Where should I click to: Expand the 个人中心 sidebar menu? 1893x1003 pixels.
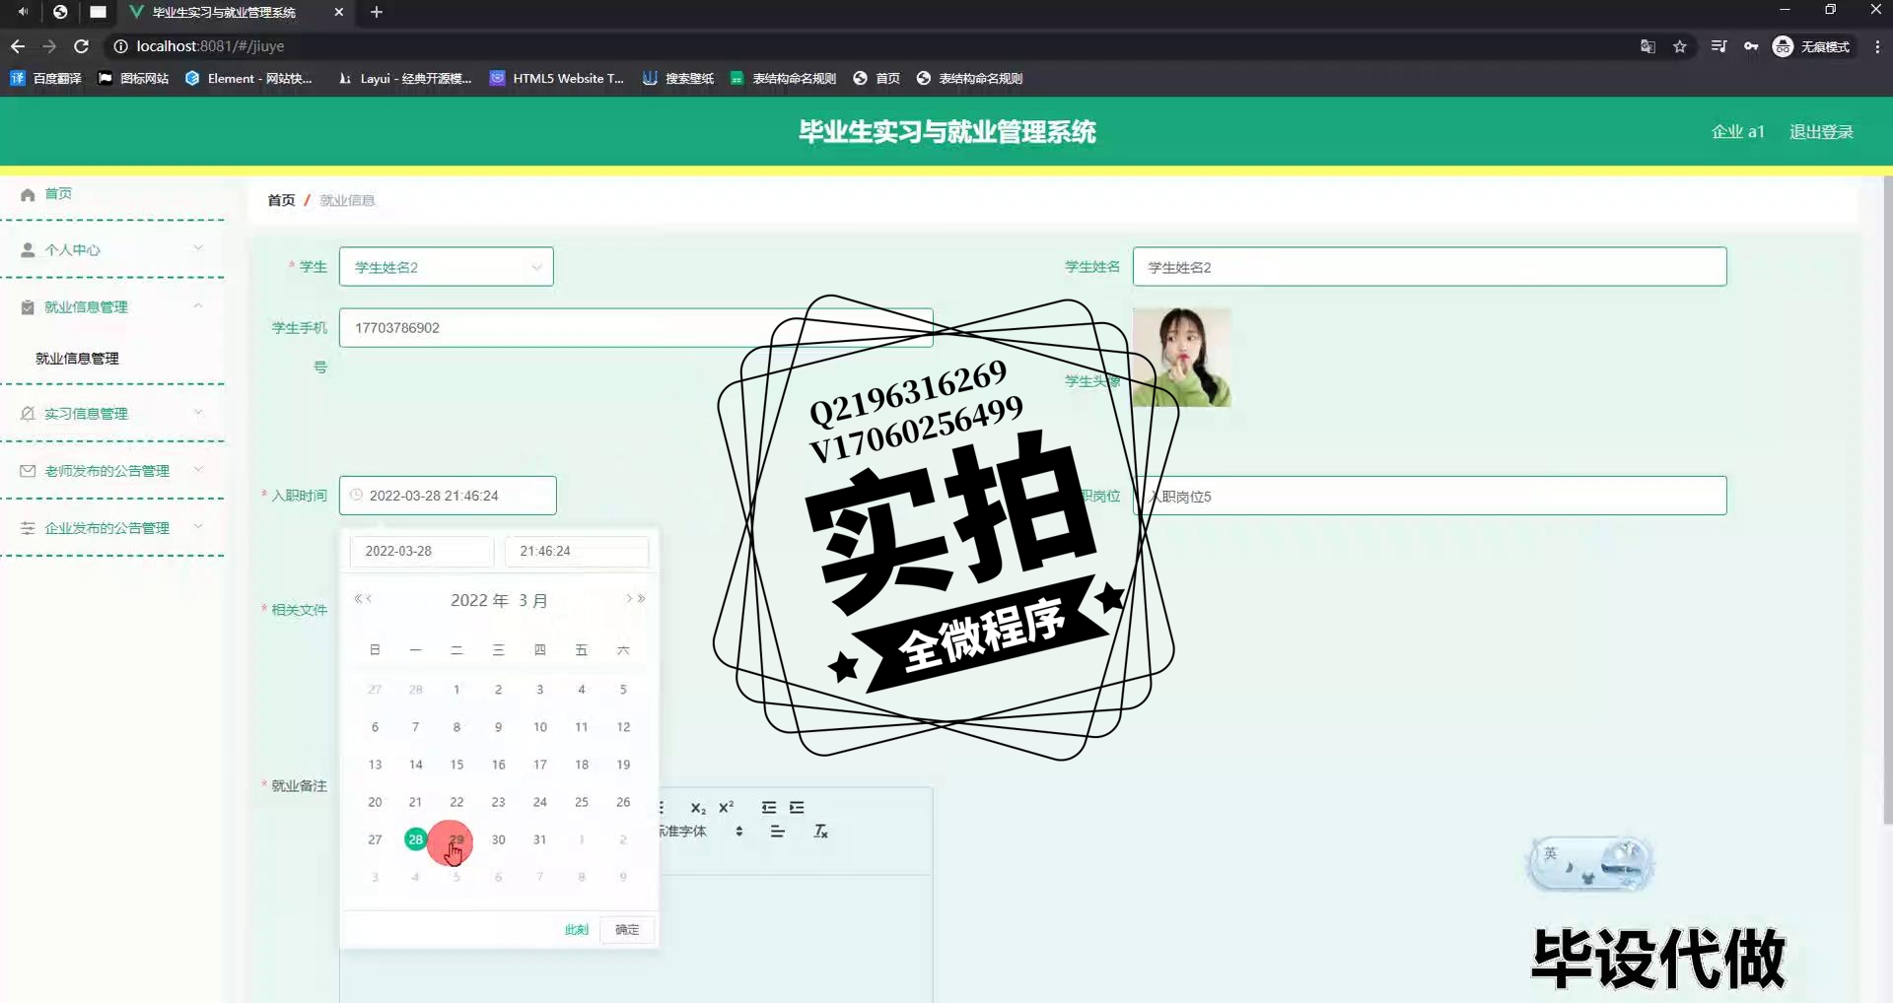[x=112, y=249]
